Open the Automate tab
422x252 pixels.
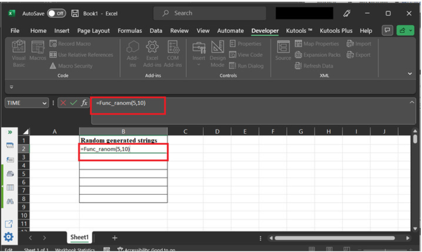230,31
